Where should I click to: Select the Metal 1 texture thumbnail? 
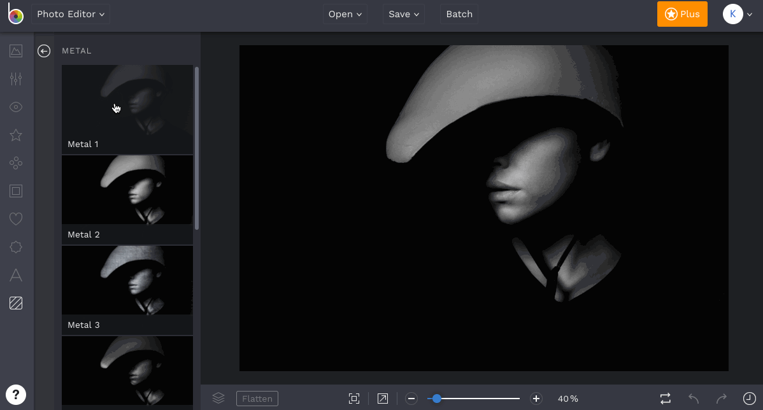click(127, 110)
